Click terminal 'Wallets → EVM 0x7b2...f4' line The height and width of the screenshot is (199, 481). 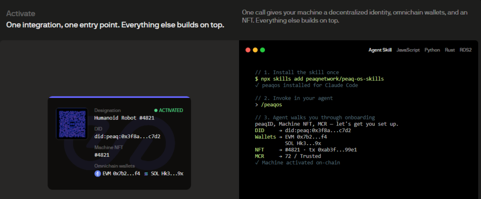pos(291,137)
